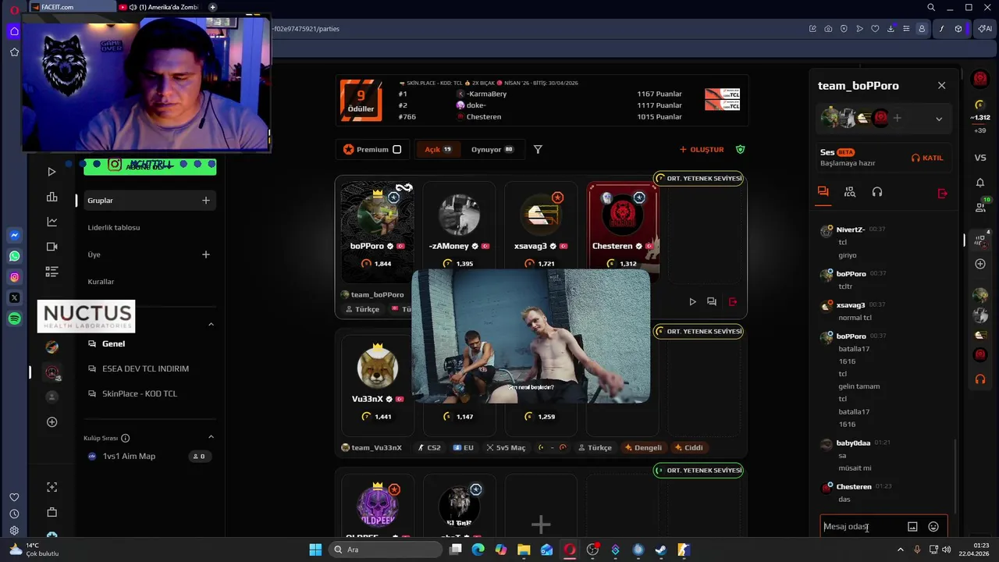Open VS matches in right sidebar
This screenshot has width=999, height=562.
(980, 158)
